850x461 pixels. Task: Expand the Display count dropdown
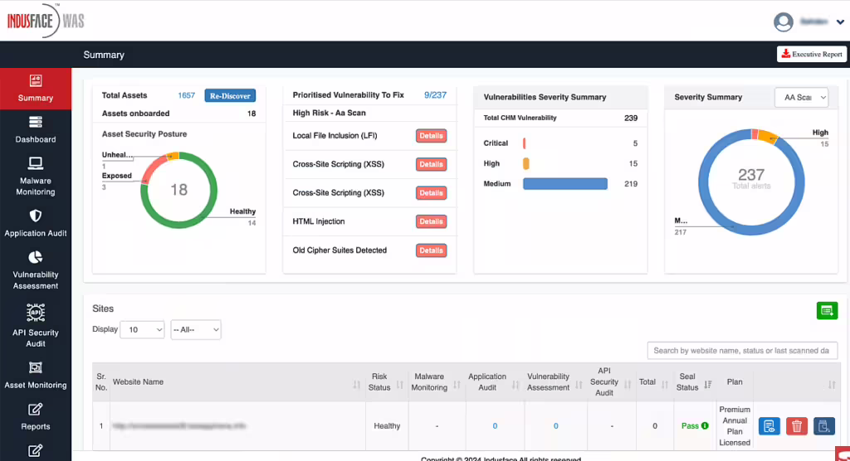[142, 330]
